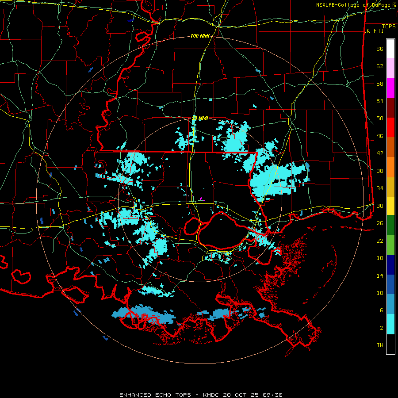Click the light green legend swatch
Image resolution: width=398 pixels, height=398 pixels.
(390, 245)
